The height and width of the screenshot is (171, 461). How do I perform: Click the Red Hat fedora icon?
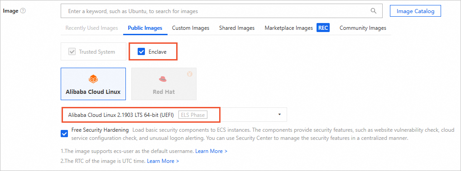tap(163, 79)
